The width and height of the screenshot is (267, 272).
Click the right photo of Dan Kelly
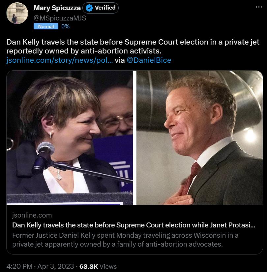pos(198,139)
